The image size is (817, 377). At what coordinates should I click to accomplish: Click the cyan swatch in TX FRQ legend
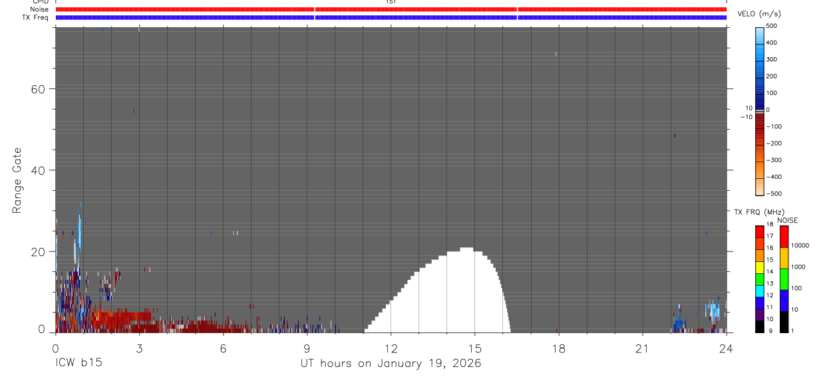[760, 291]
